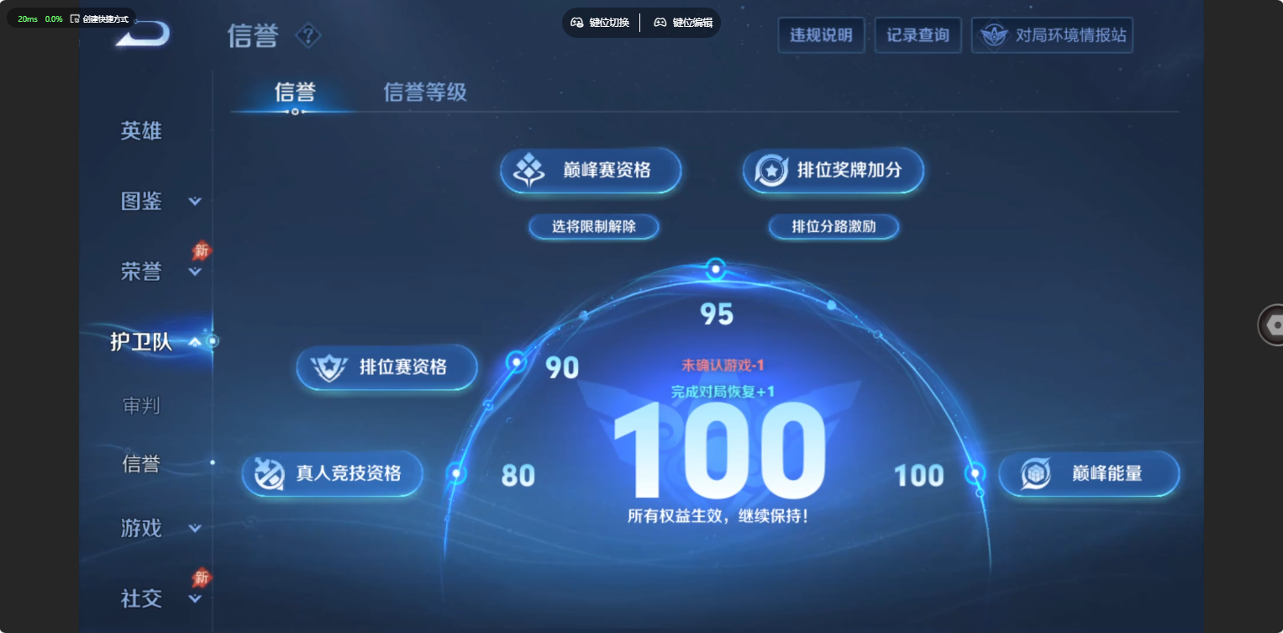The image size is (1283, 633).
Task: Click the 新 badge on 社交
Action: (x=201, y=578)
